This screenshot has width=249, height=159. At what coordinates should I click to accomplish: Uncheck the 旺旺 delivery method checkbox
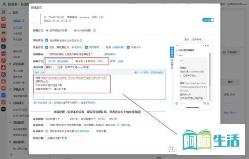coord(46,47)
